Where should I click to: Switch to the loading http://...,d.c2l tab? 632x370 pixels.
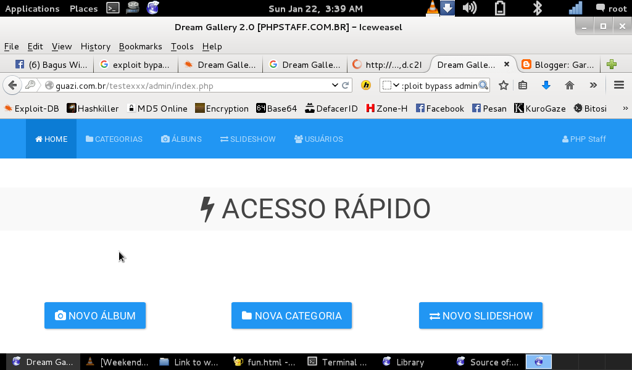point(389,64)
